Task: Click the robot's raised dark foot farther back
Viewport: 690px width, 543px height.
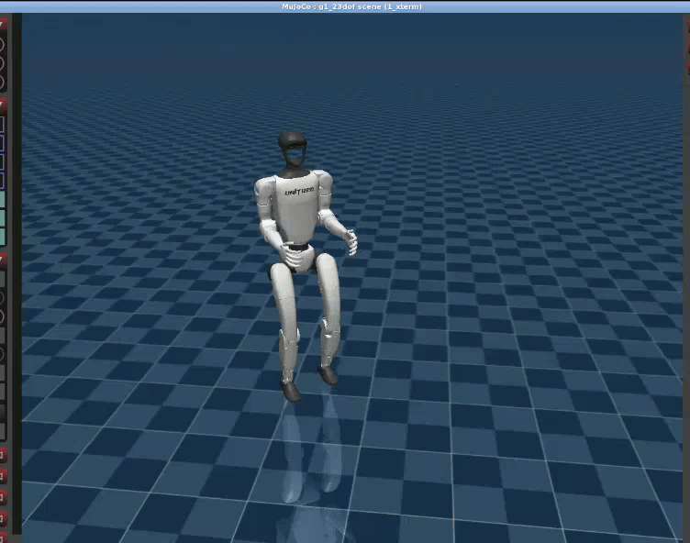Action: (x=328, y=374)
